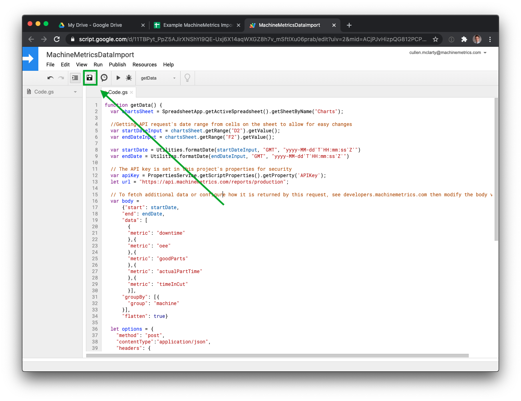Select the Code.gs editor tab
This screenshot has height=401, width=521.
[118, 92]
